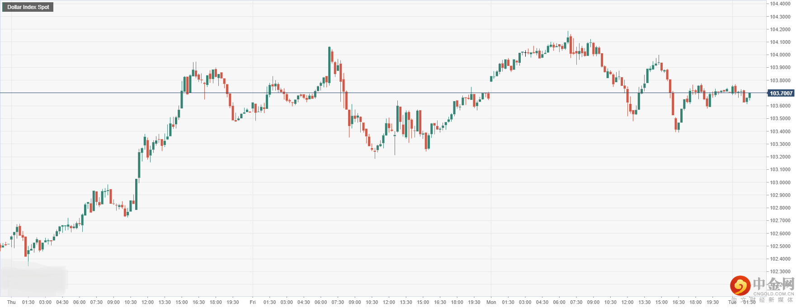Select the 103.0000 level on price scale
The width and height of the screenshot is (801, 308).
pyautogui.click(x=780, y=182)
